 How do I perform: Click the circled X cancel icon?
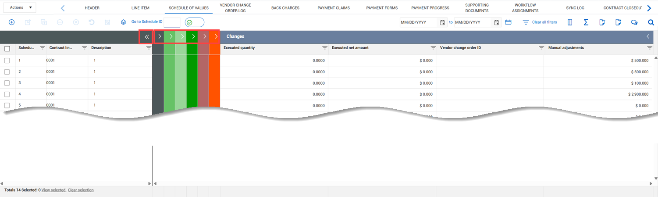[76, 22]
